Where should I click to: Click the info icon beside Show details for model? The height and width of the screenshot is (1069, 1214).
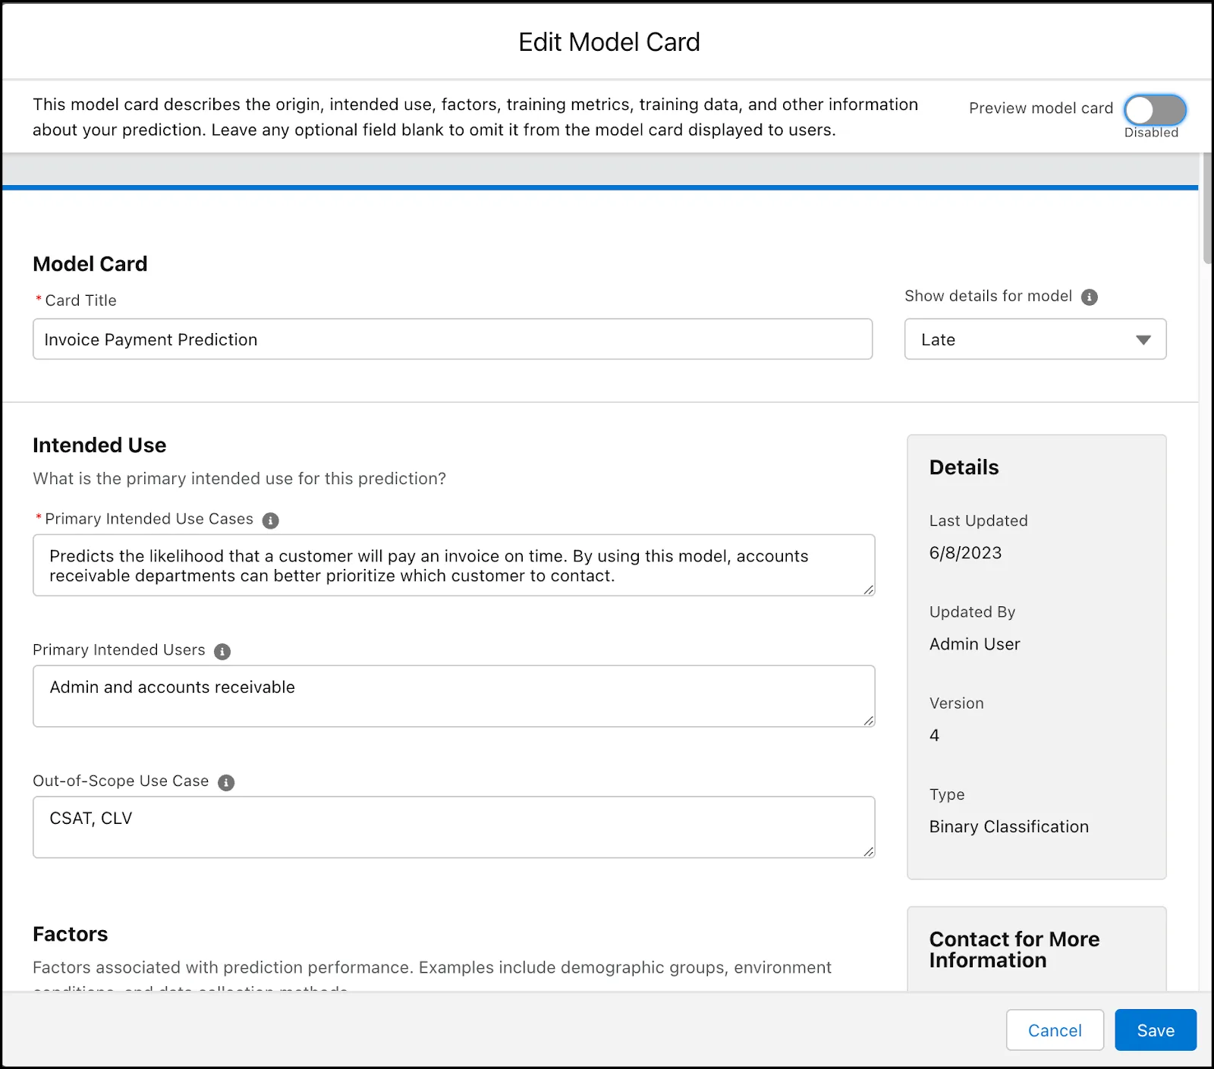coord(1089,297)
